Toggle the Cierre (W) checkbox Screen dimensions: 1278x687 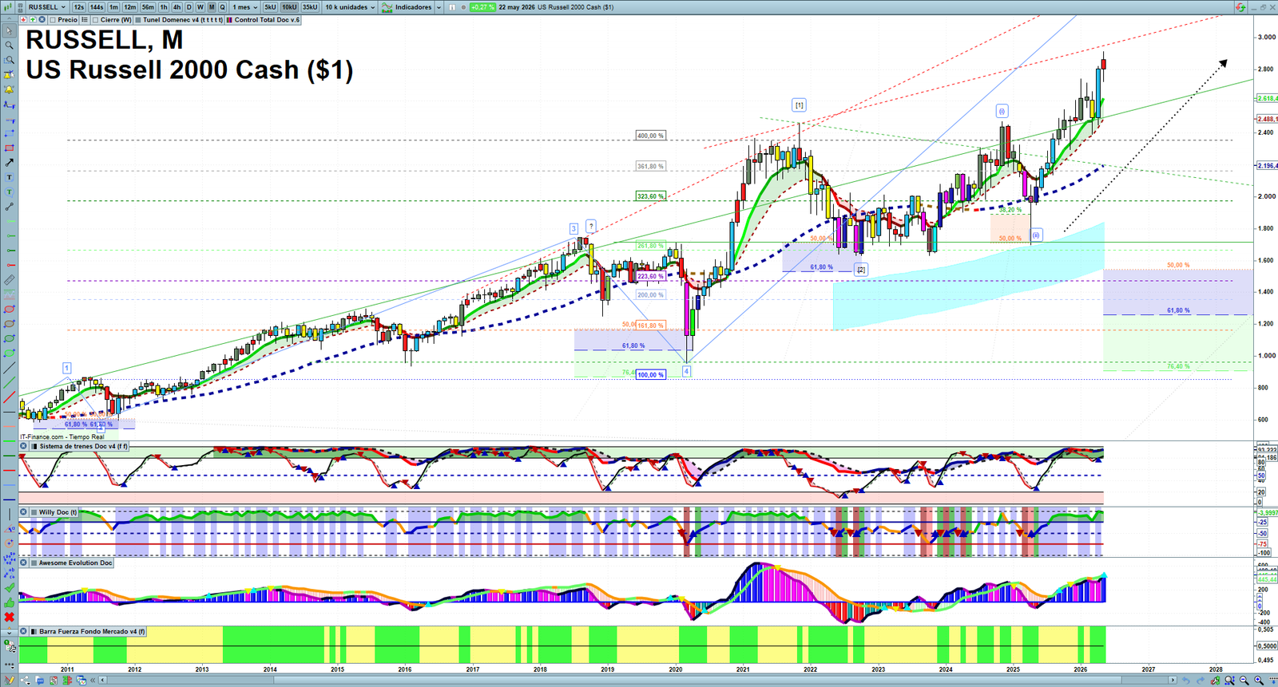(x=96, y=20)
